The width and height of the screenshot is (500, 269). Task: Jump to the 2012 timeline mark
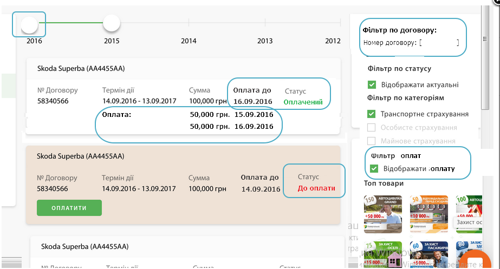coord(340,23)
